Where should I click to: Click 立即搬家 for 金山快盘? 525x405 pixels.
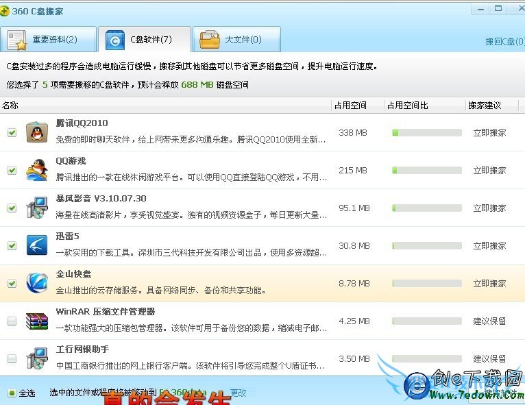point(489,284)
